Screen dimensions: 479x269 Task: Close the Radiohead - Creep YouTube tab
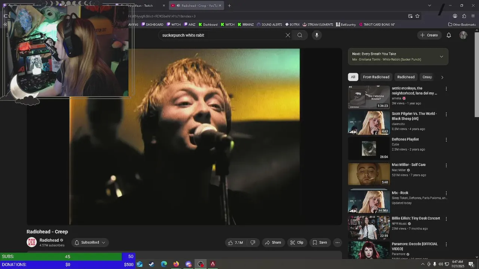(x=220, y=6)
